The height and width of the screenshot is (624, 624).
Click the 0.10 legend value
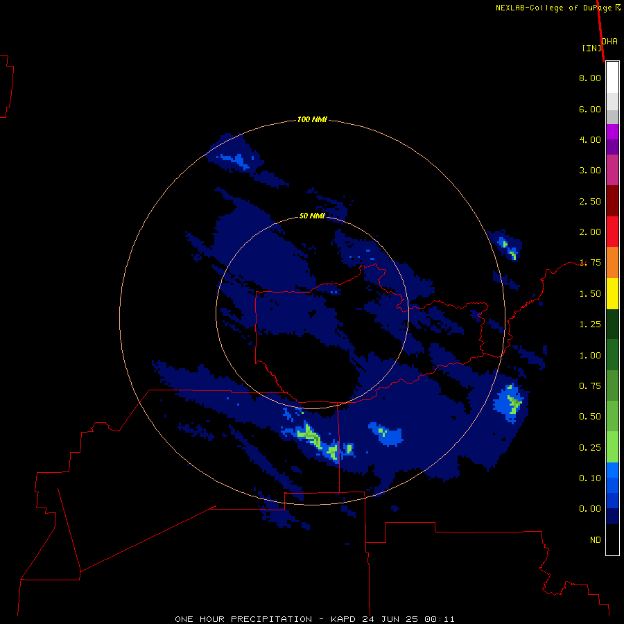[x=590, y=478]
